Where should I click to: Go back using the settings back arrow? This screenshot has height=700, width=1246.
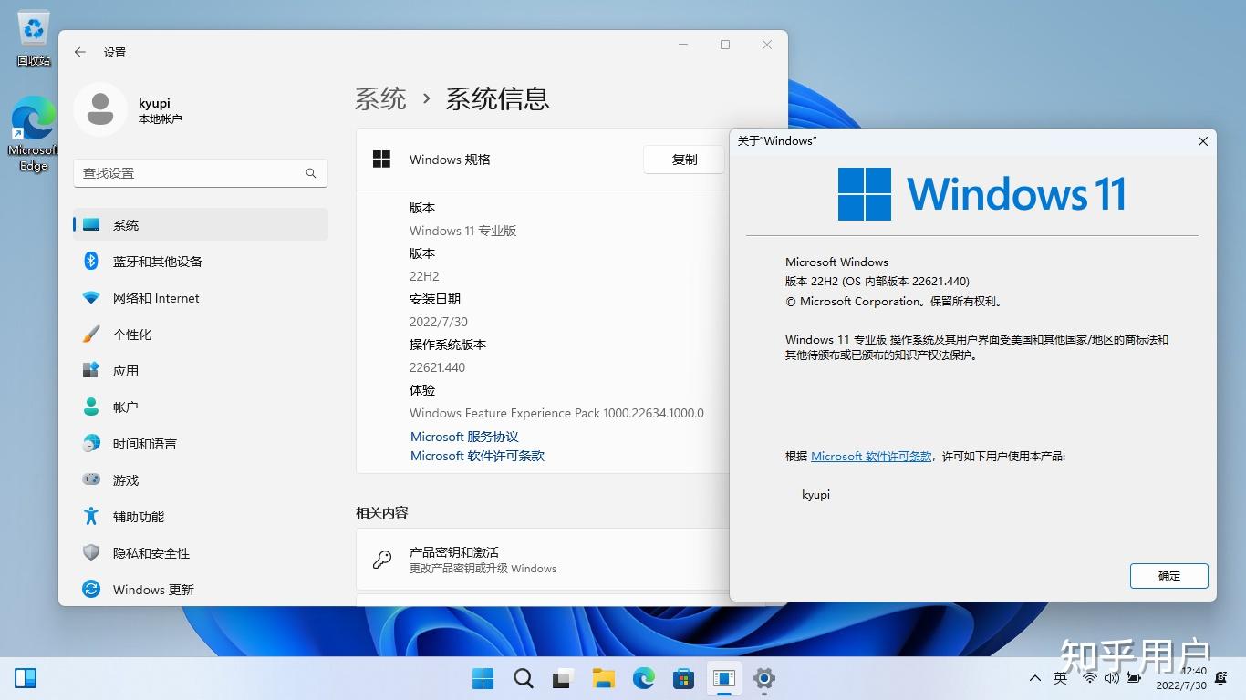pyautogui.click(x=79, y=52)
